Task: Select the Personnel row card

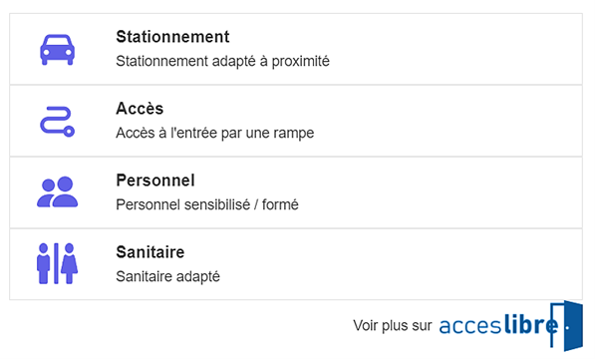Action: [296, 192]
